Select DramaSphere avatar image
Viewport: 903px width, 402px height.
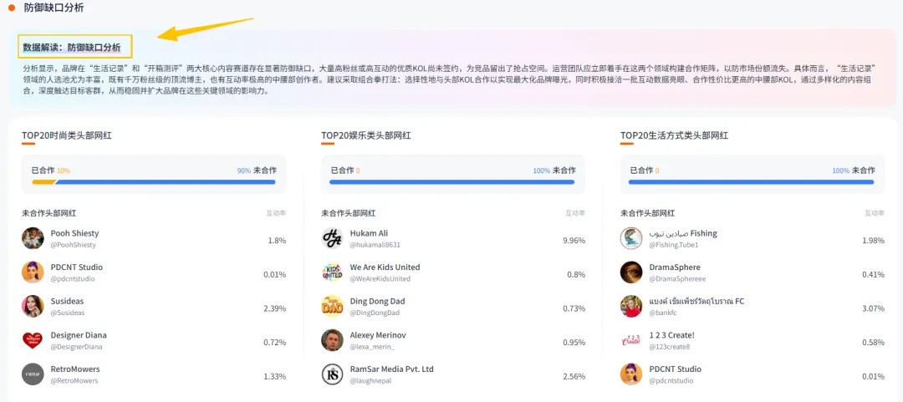tap(631, 272)
